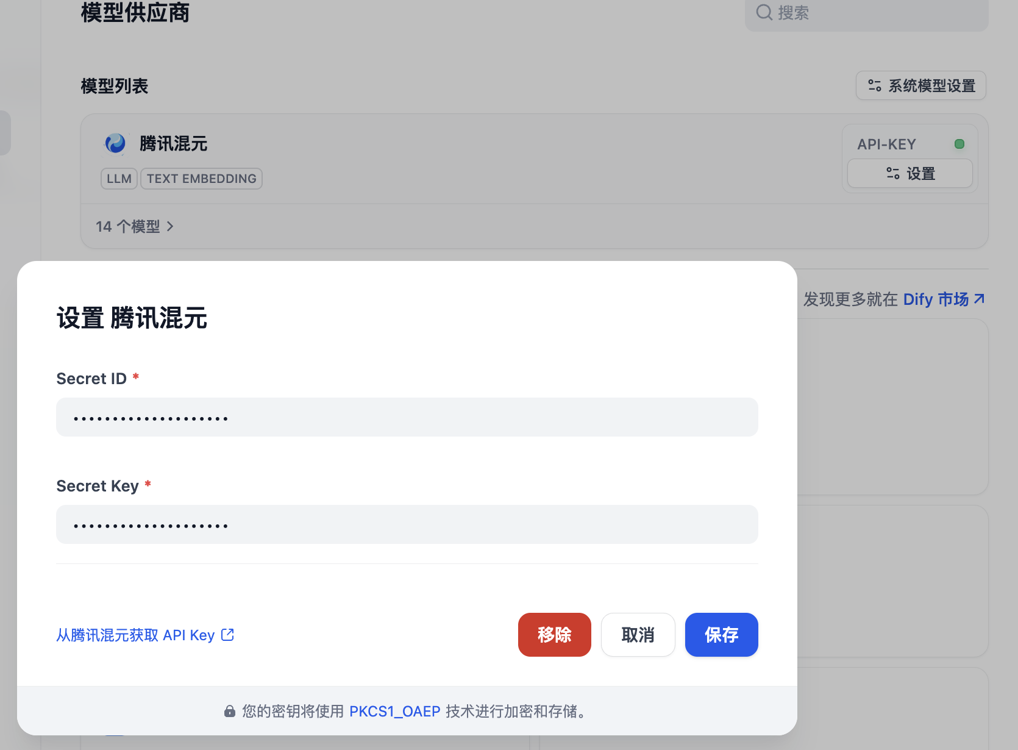This screenshot has height=750, width=1018.
Task: Expand the 14 个模型 list
Action: click(127, 226)
